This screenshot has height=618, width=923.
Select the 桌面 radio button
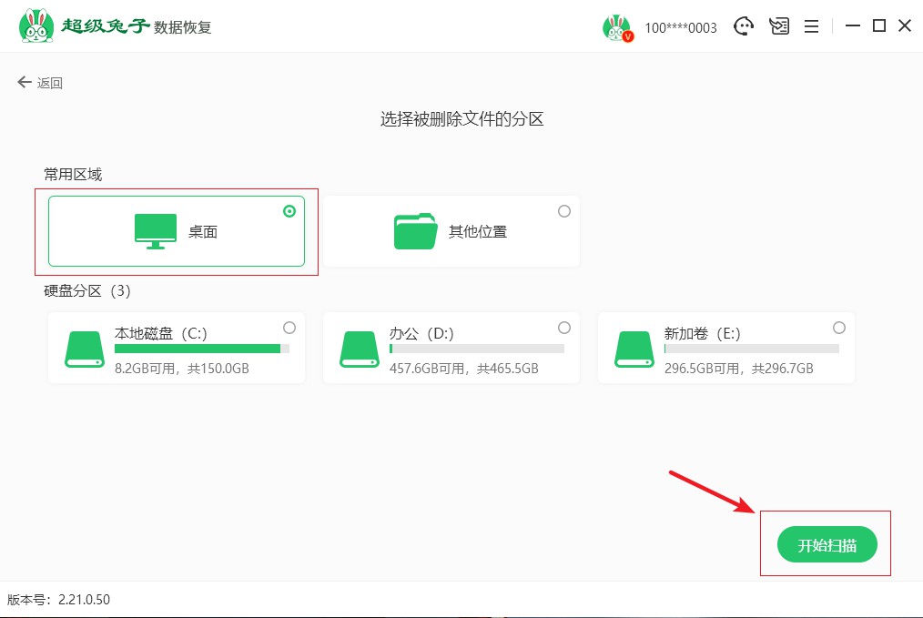point(289,211)
